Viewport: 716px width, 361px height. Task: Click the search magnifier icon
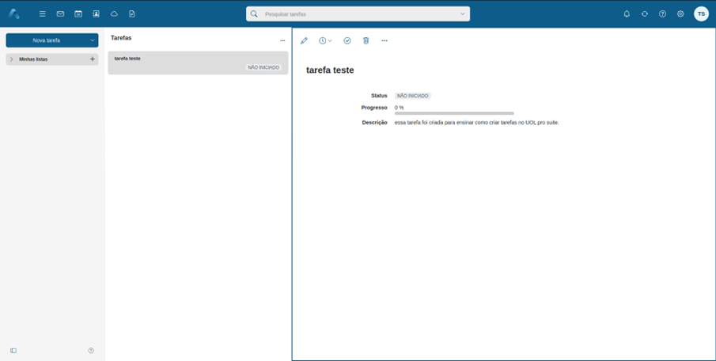pos(254,13)
